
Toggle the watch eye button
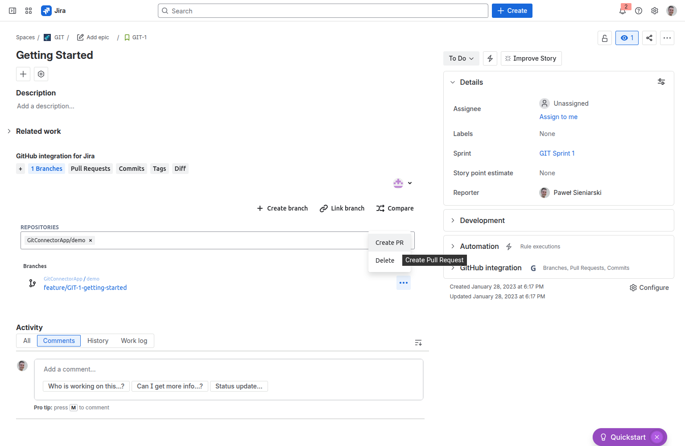pos(627,38)
